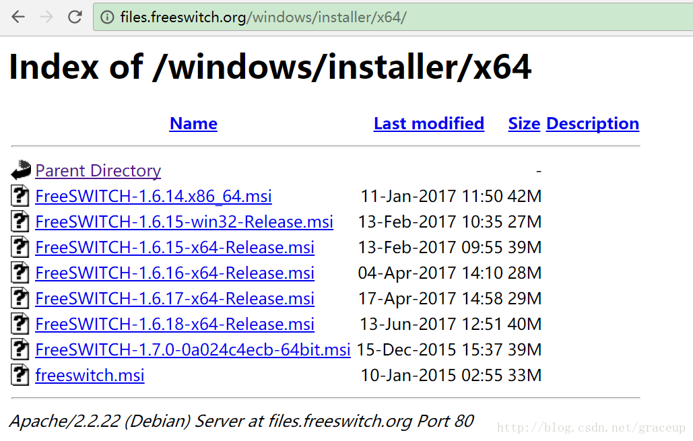Focus the address bar URL field
The image size is (693, 441).
[393, 17]
